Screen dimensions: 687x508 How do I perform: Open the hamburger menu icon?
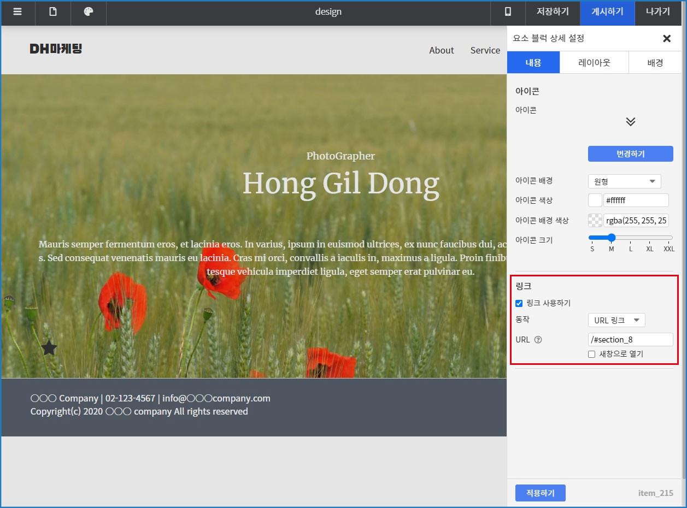[17, 12]
